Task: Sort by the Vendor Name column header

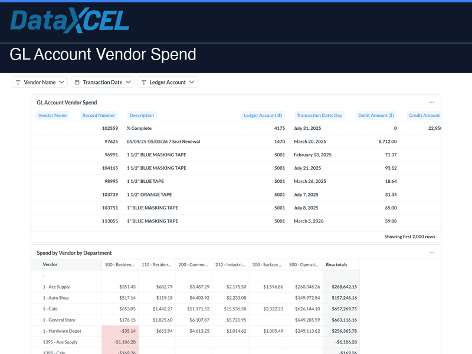Action: pyautogui.click(x=52, y=115)
